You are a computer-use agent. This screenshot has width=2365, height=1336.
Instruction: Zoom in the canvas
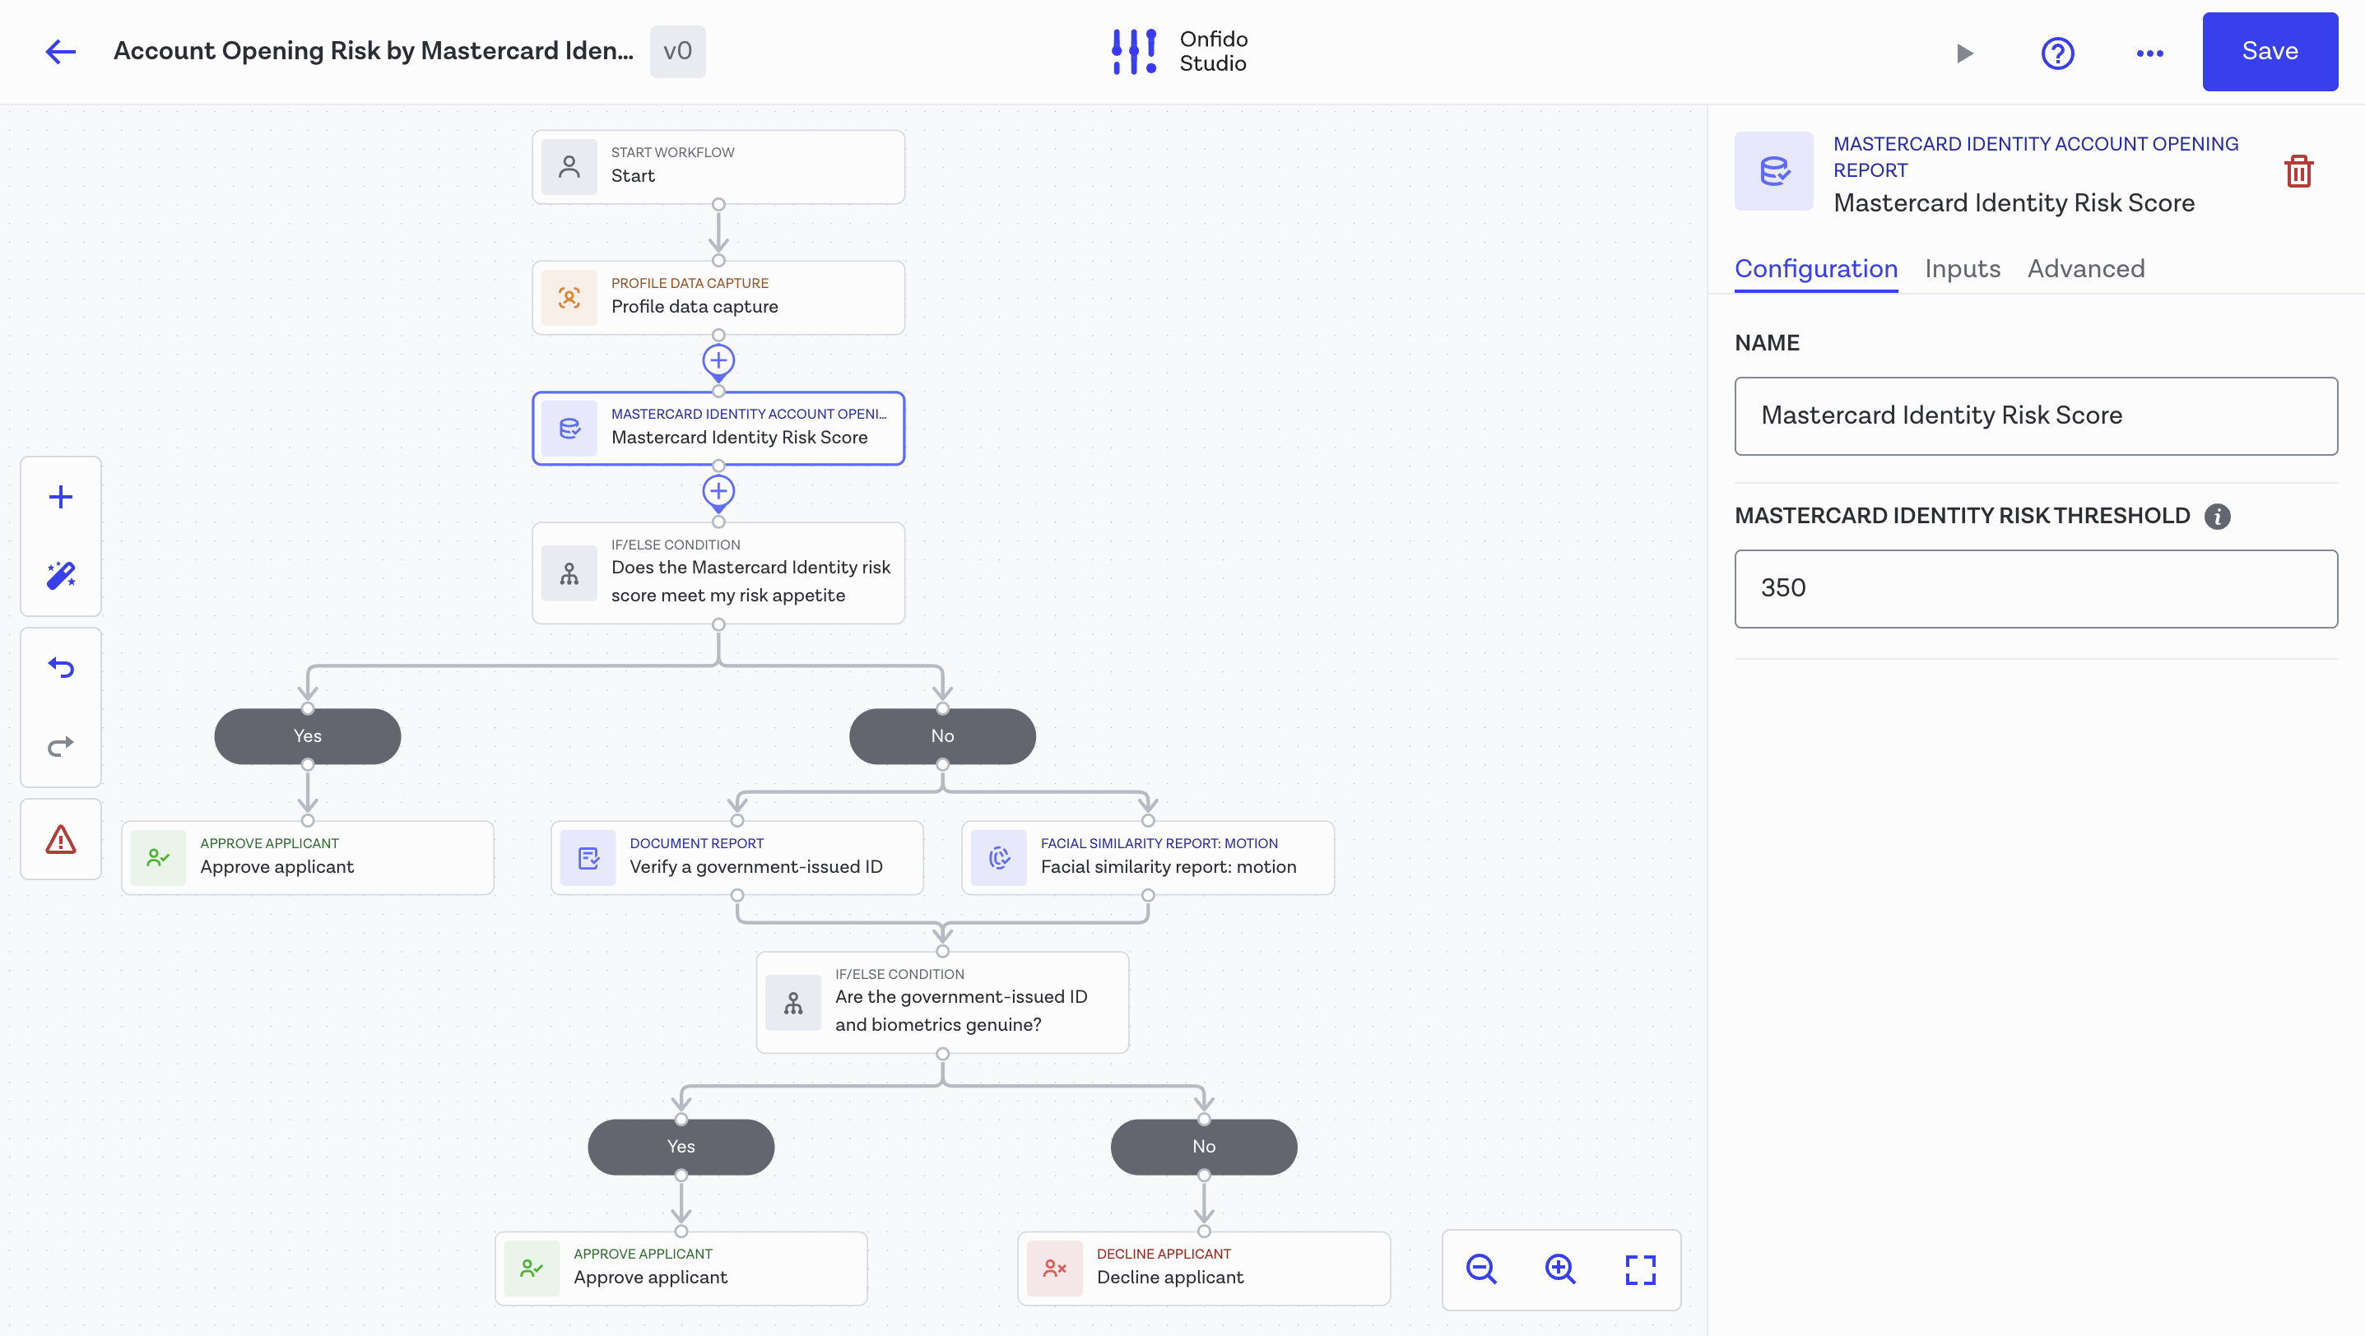1560,1269
